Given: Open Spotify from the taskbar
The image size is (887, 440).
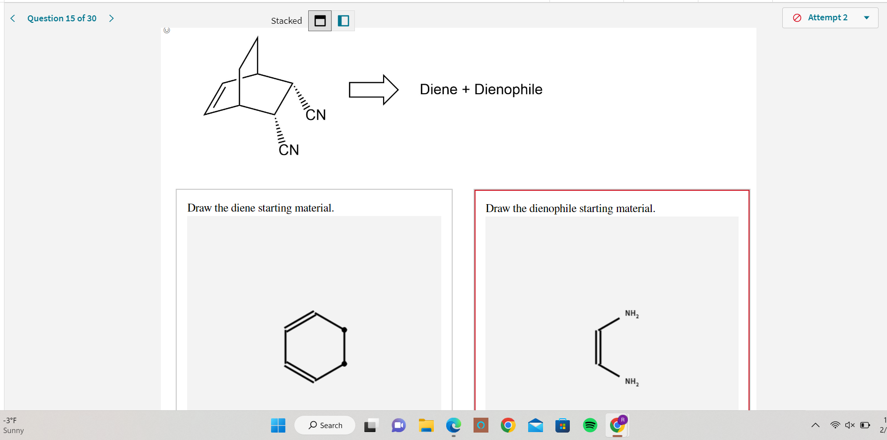Looking at the screenshot, I should (590, 426).
